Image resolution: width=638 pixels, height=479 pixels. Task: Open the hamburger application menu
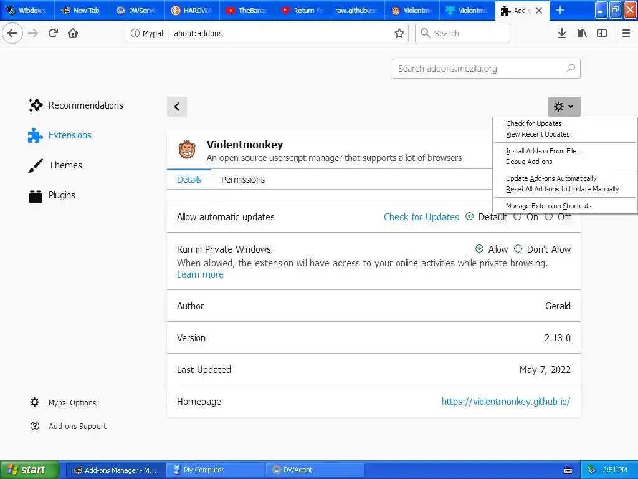[626, 34]
